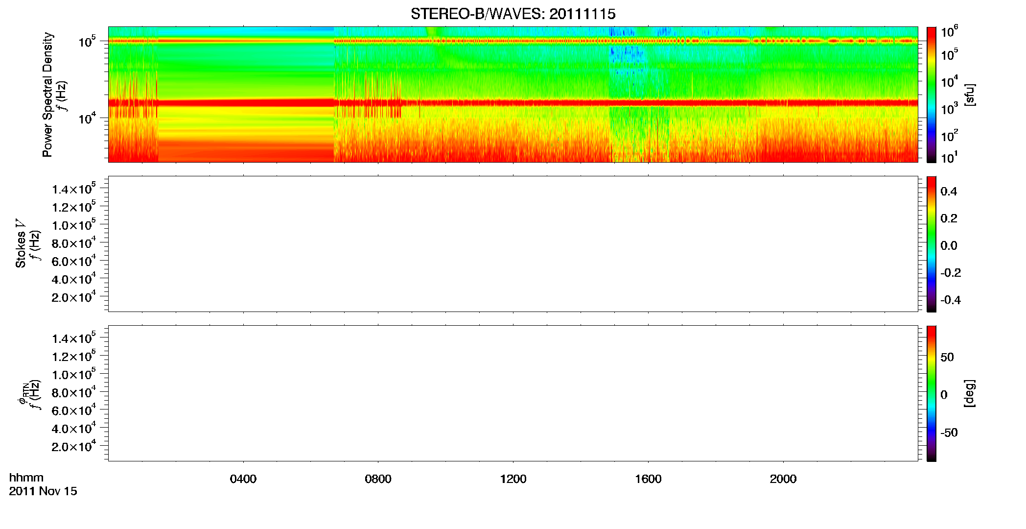
Task: Click the [deg] unit label
Action: pos(969,393)
